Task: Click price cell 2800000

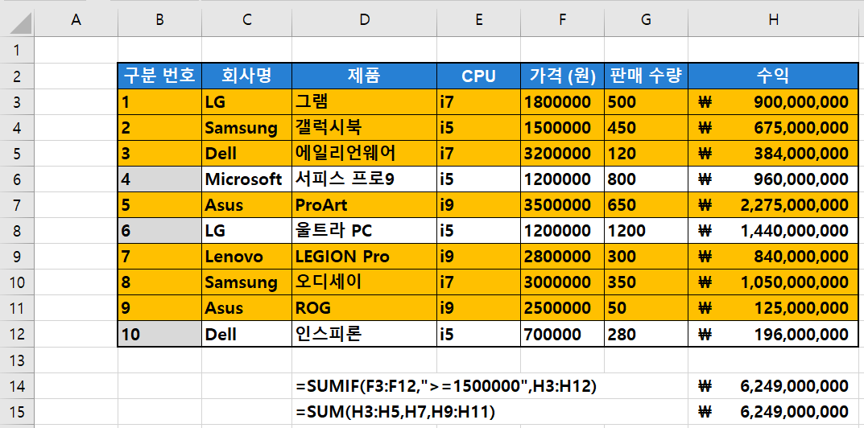Action: (562, 257)
